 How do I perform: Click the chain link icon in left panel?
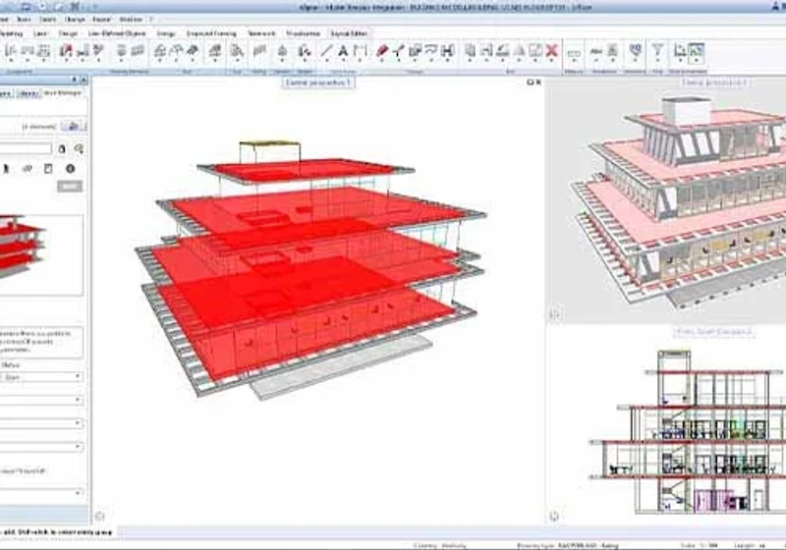28,169
